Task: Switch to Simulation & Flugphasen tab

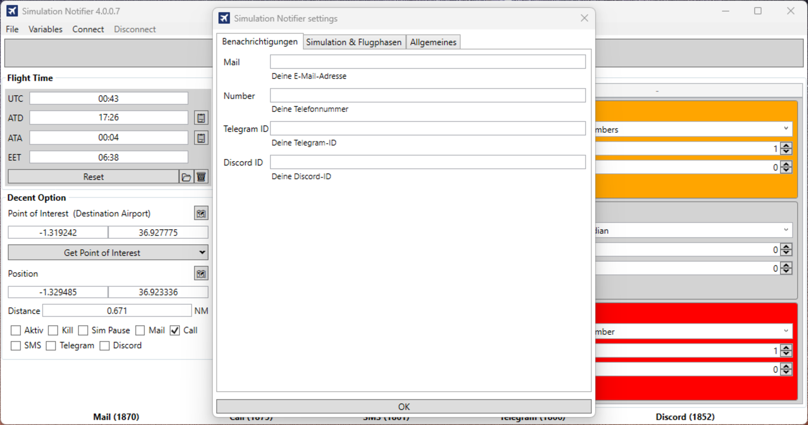Action: 353,42
